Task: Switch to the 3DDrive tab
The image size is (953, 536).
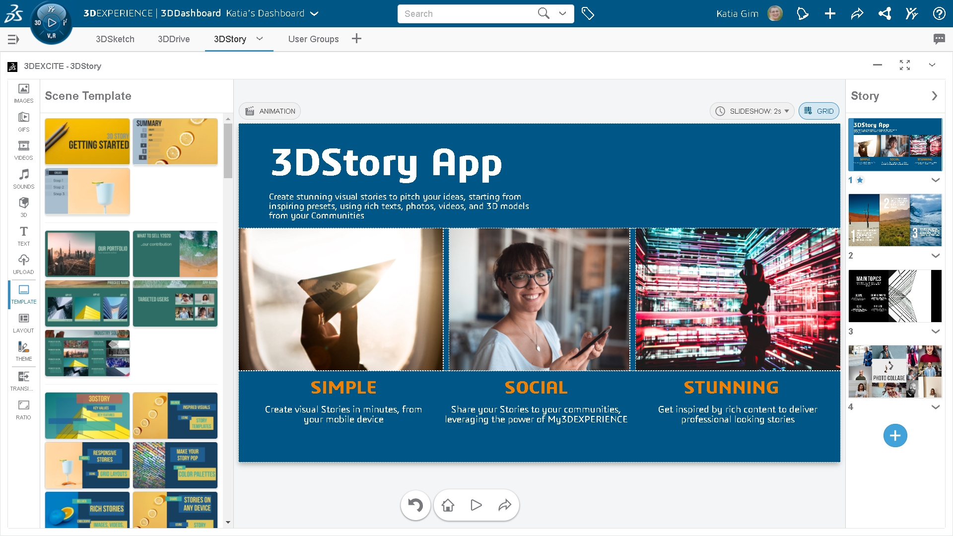Action: tap(174, 39)
